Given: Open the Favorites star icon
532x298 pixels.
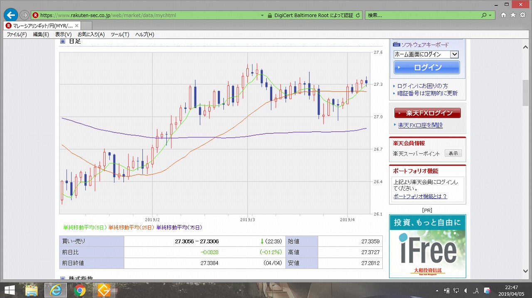Looking at the screenshot, I should tap(513, 15).
